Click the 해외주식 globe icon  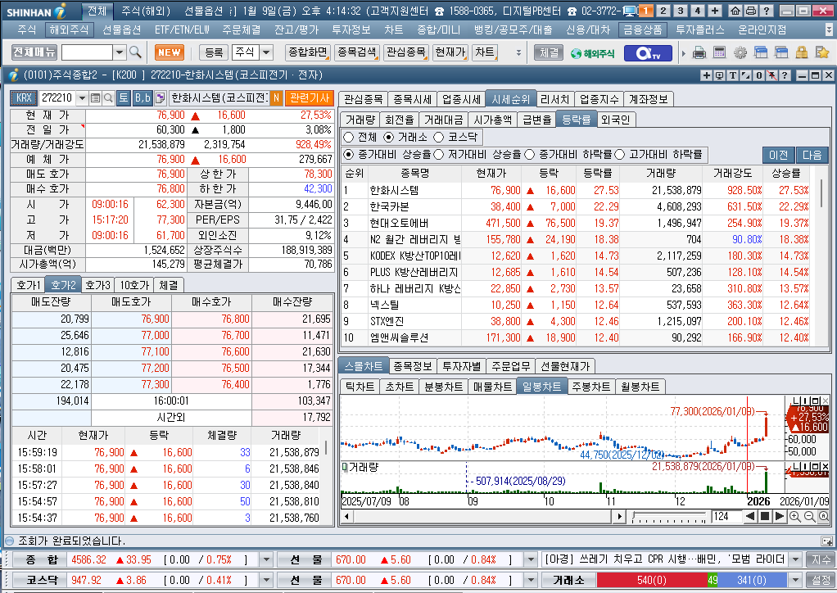592,53
